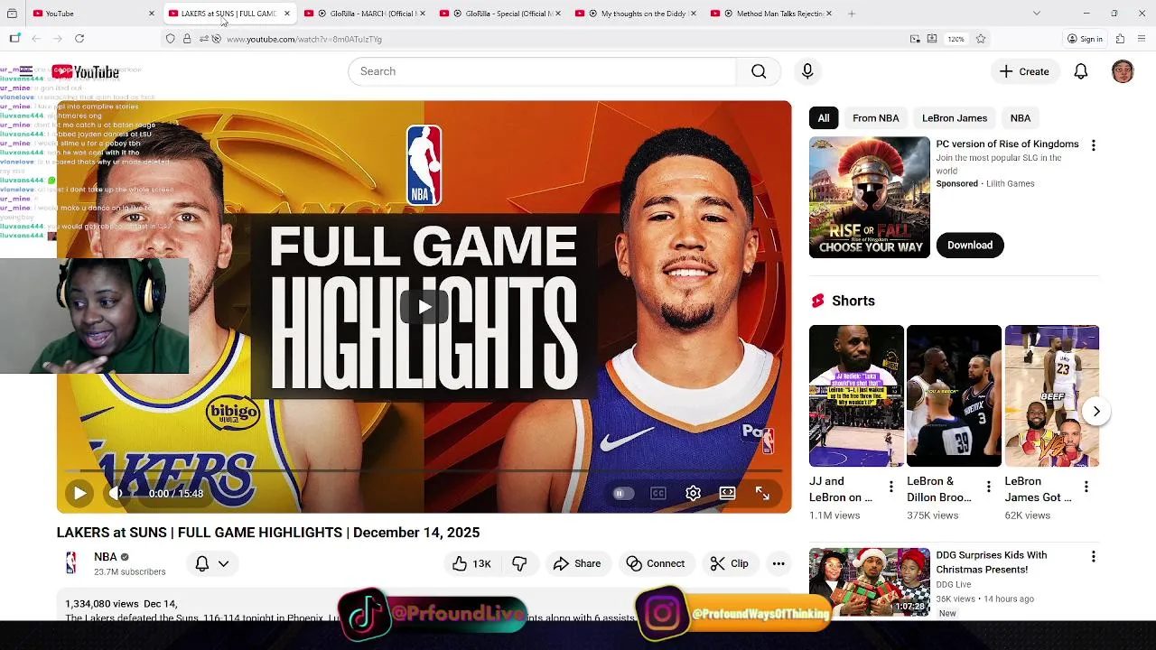This screenshot has width=1156, height=650.
Task: Click the NBA channel avatar
Action: pos(71,563)
